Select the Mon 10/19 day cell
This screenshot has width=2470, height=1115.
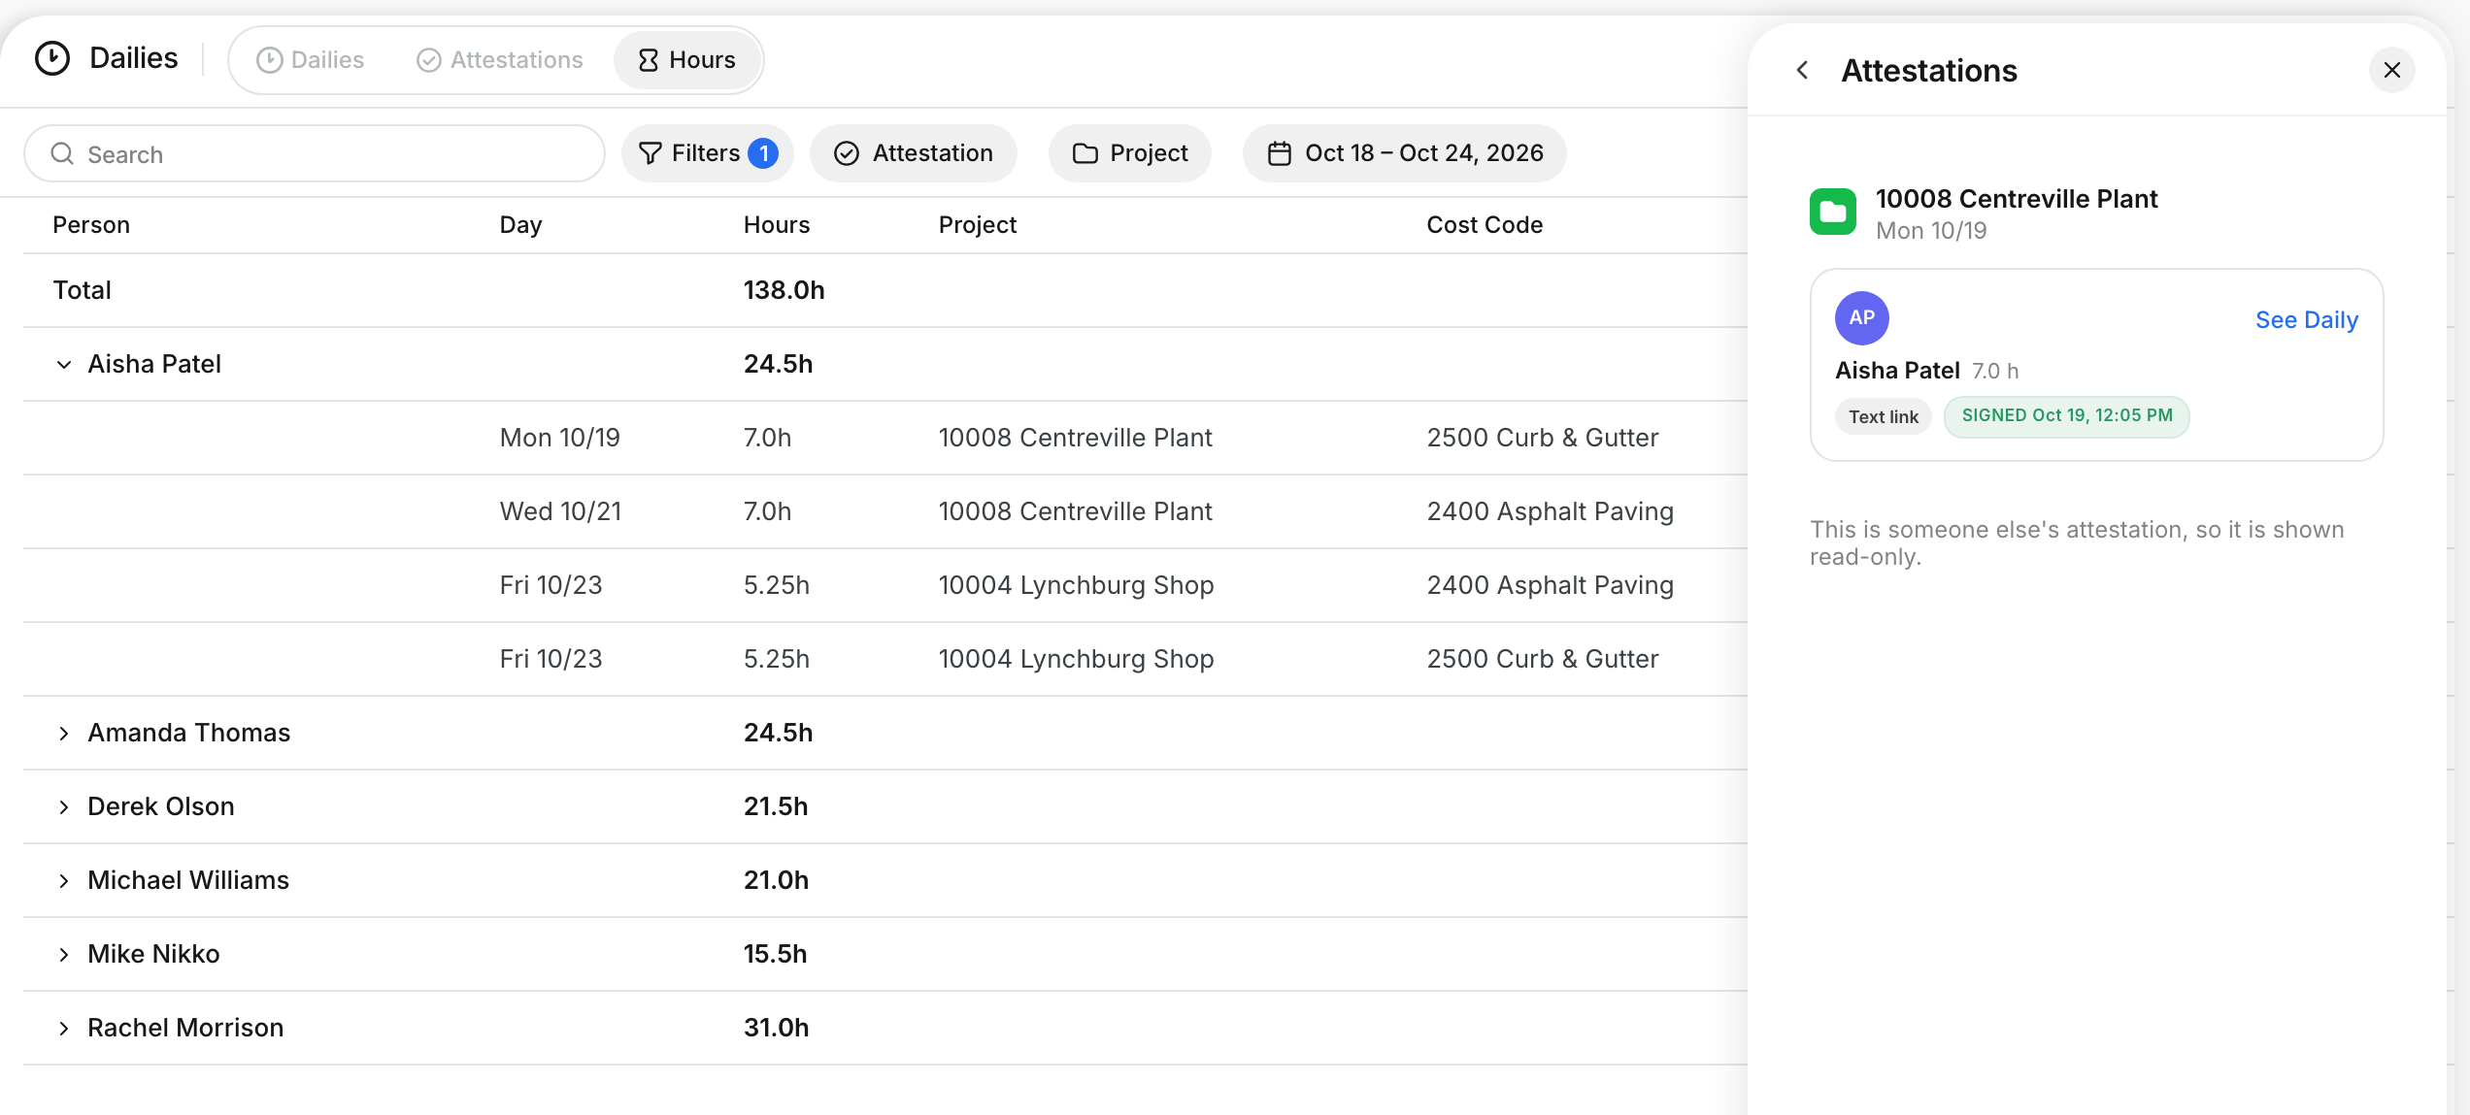click(x=560, y=438)
